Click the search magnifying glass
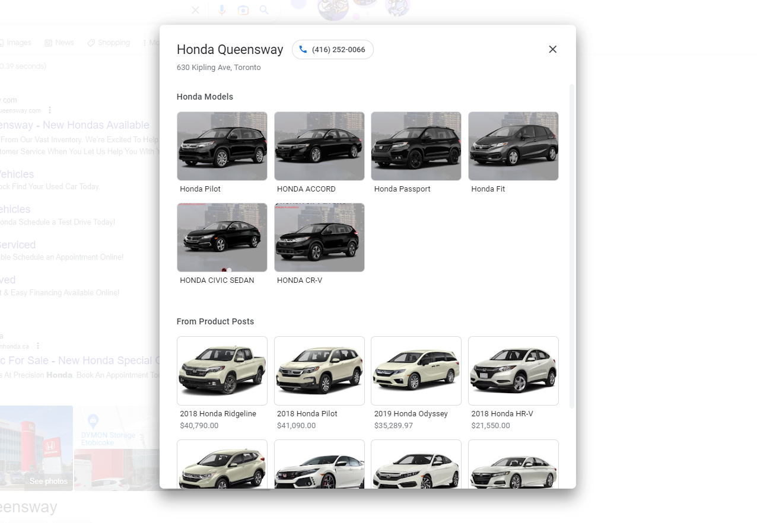The height and width of the screenshot is (523, 757). tap(263, 10)
